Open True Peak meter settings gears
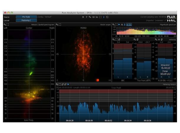 pos(135,40)
